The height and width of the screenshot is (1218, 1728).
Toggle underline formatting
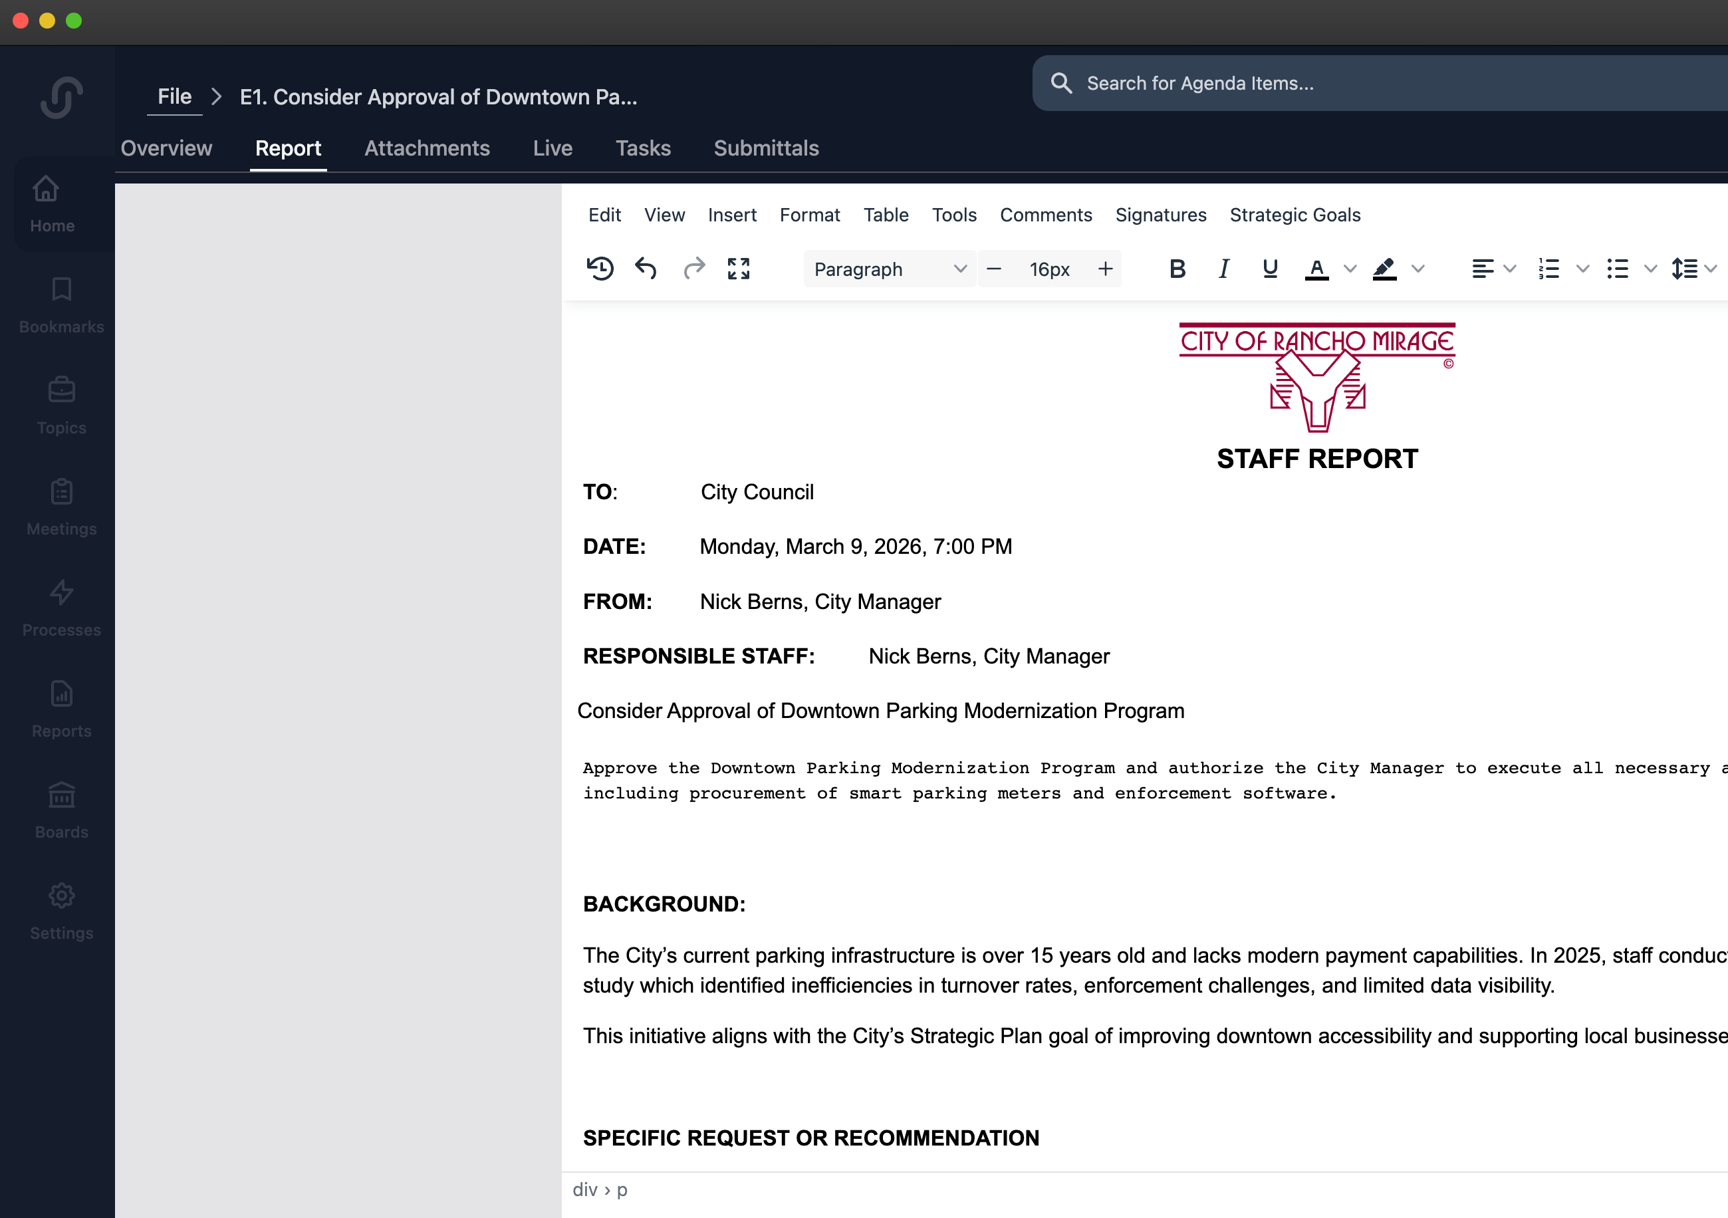1270,269
